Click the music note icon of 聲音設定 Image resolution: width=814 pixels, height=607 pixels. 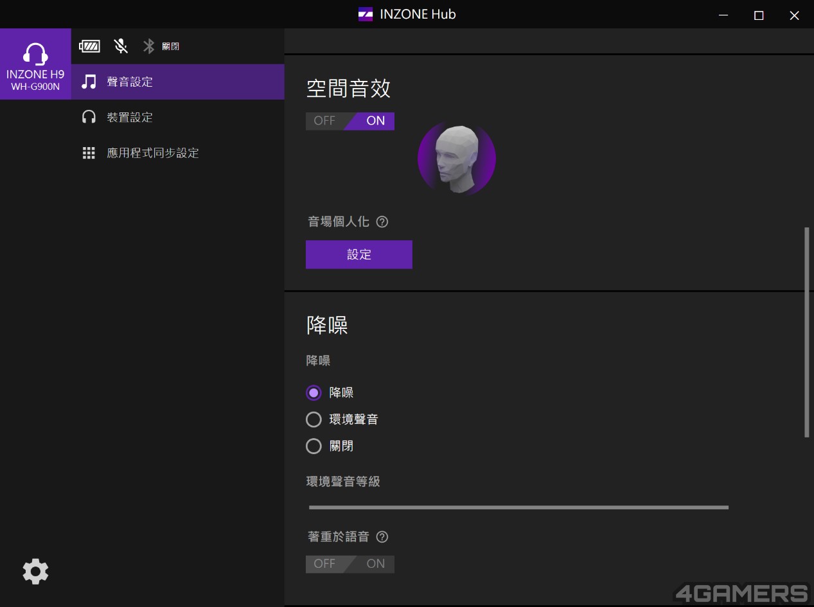pos(89,82)
